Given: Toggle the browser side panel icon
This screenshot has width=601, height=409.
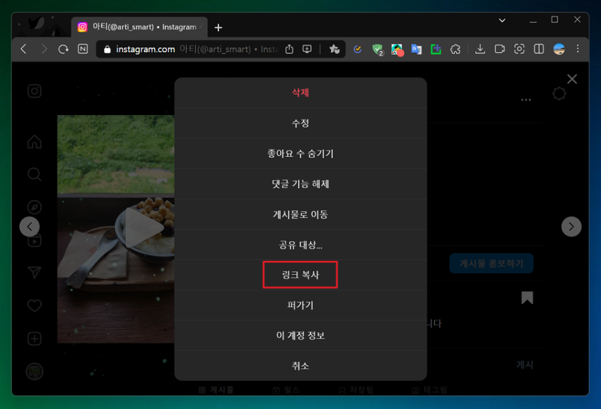Looking at the screenshot, I should click(x=539, y=49).
